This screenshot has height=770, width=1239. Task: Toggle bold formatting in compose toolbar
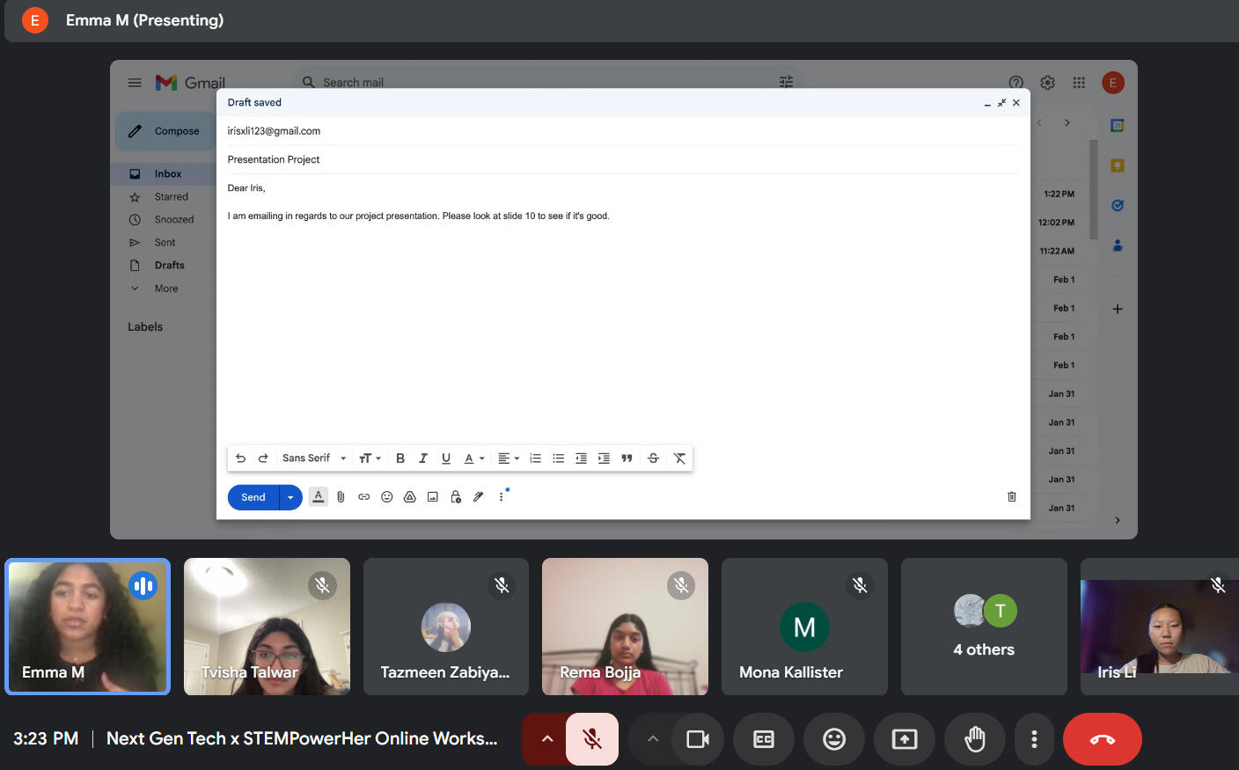[400, 458]
